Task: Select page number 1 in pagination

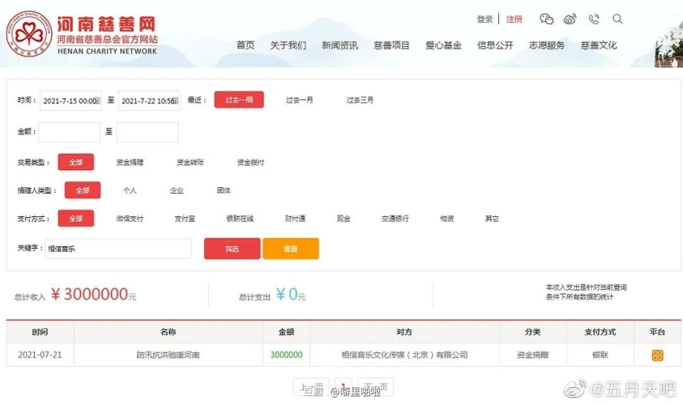Action: click(344, 387)
